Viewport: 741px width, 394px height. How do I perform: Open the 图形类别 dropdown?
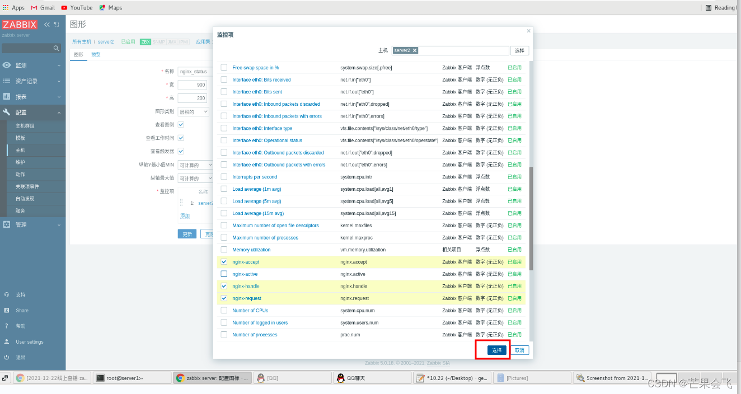pyautogui.click(x=194, y=111)
